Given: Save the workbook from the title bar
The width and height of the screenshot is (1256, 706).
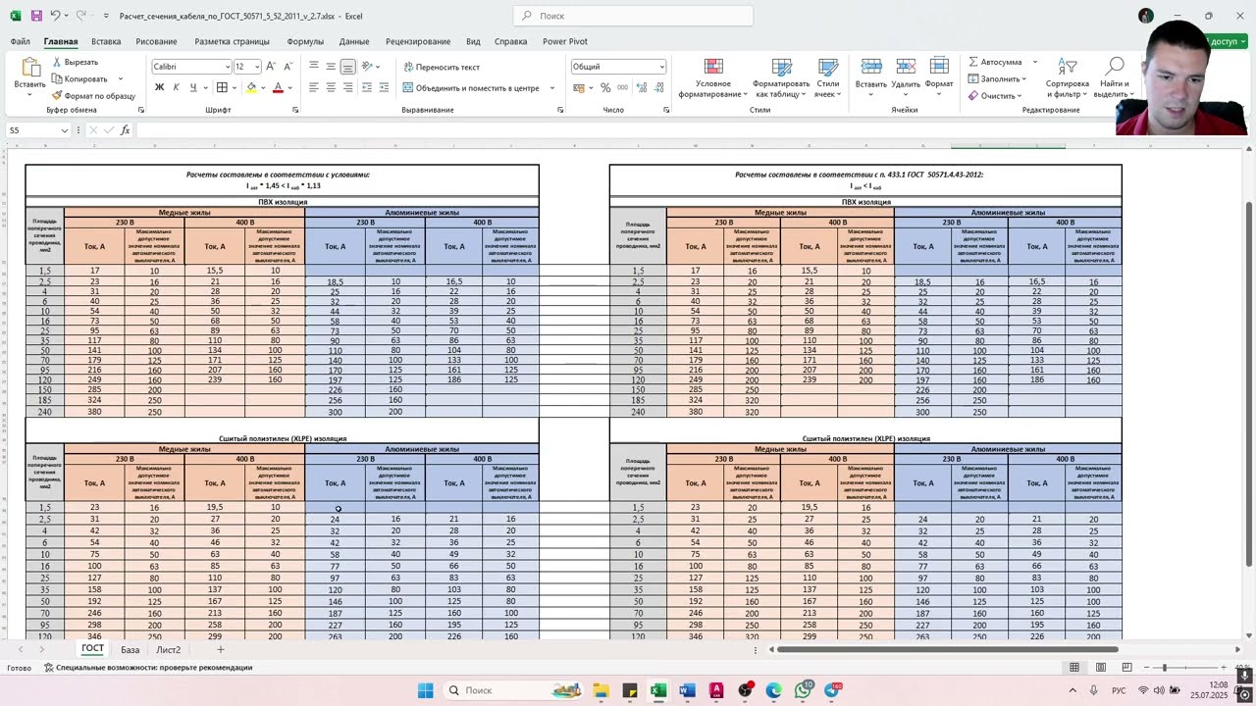Looking at the screenshot, I should [36, 16].
